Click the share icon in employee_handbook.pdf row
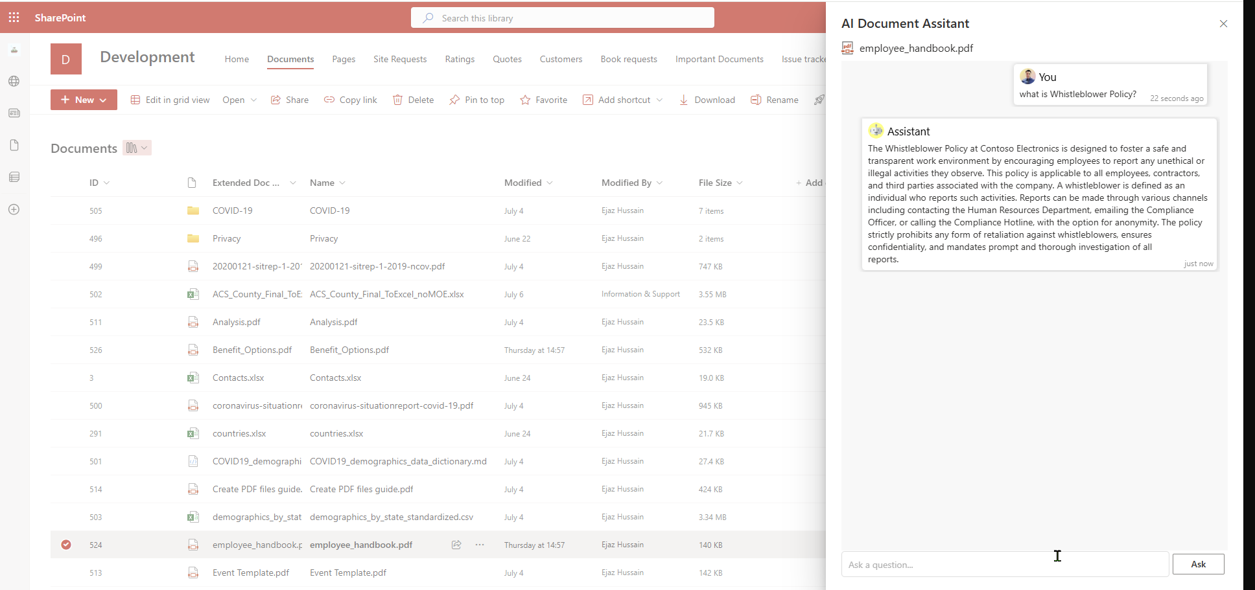This screenshot has width=1255, height=590. (x=456, y=545)
